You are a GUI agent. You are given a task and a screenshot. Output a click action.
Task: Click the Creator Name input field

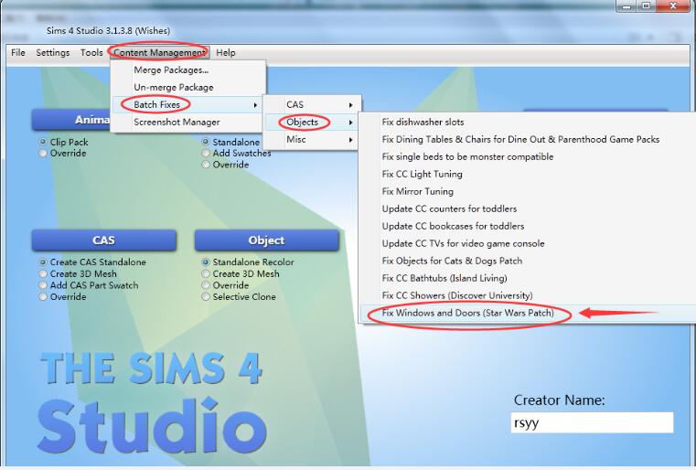592,422
